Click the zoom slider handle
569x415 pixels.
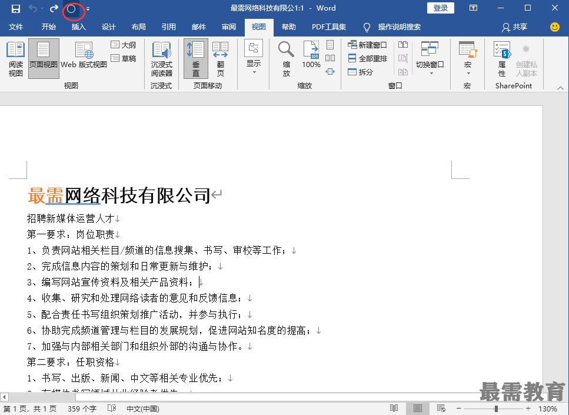click(496, 409)
